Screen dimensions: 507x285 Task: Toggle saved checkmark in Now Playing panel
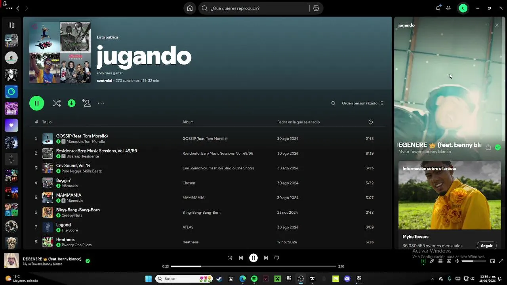[x=498, y=147]
